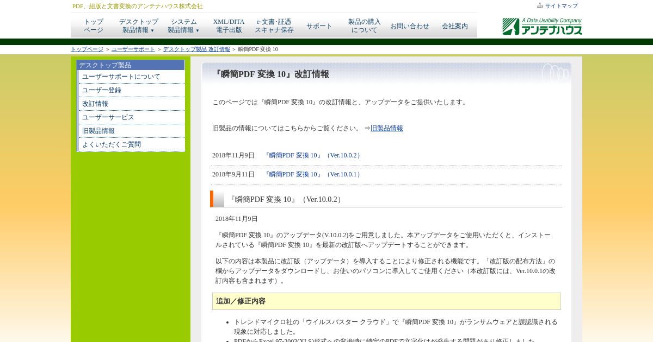The height and width of the screenshot is (342, 653).
Task: Click the underlined 旧製品情報 link in the intro text
Action: [x=387, y=128]
